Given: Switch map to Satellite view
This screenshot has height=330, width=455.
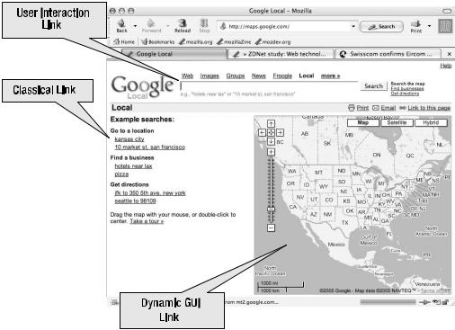Looking at the screenshot, I should (397, 122).
